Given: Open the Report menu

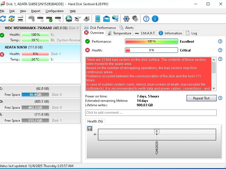Looking at the screenshot, I should (36, 11).
